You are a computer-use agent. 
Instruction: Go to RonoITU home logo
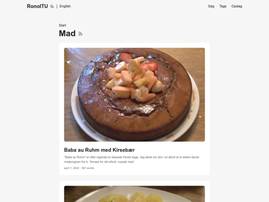(x=37, y=6)
